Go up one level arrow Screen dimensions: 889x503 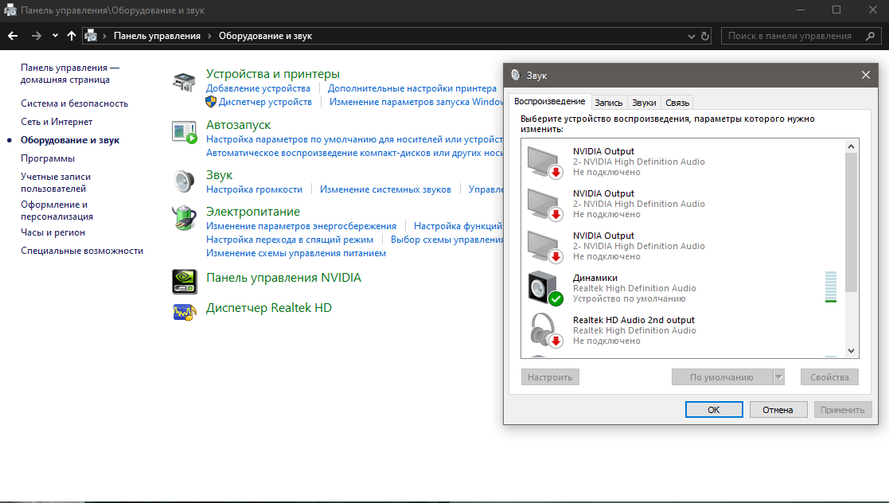(72, 36)
